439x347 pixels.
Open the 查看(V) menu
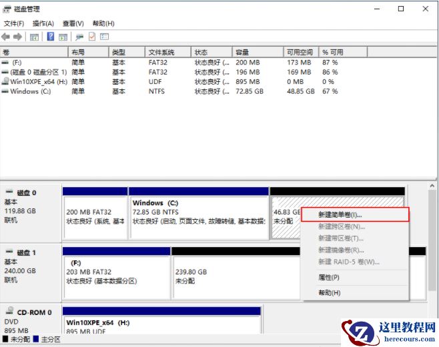pyautogui.click(x=73, y=24)
